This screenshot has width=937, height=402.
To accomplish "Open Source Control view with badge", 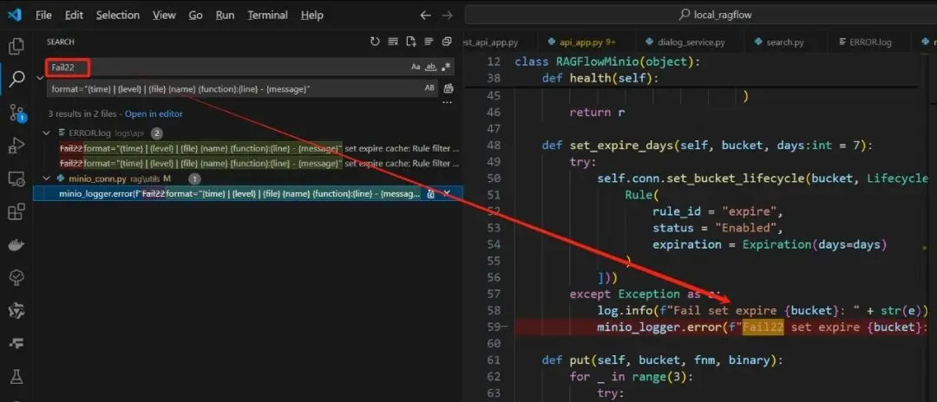I will [x=16, y=112].
